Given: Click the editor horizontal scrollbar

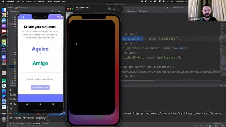Looking at the screenshot, I should click(138, 81).
